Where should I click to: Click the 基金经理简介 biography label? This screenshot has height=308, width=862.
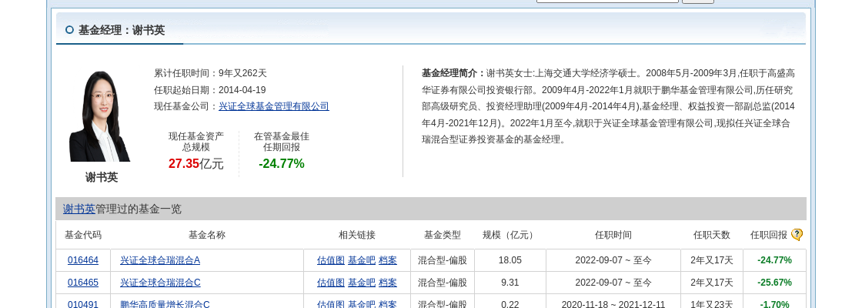[x=453, y=73]
